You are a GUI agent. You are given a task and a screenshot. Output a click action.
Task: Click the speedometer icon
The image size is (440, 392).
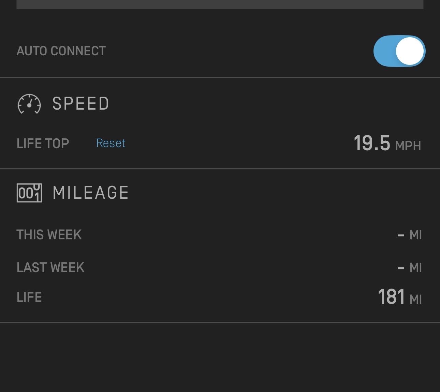pyautogui.click(x=29, y=104)
